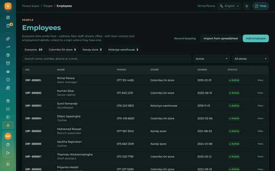The image size is (275, 171).
Task: Click the orange S app logo
Action: [x=8, y=6]
